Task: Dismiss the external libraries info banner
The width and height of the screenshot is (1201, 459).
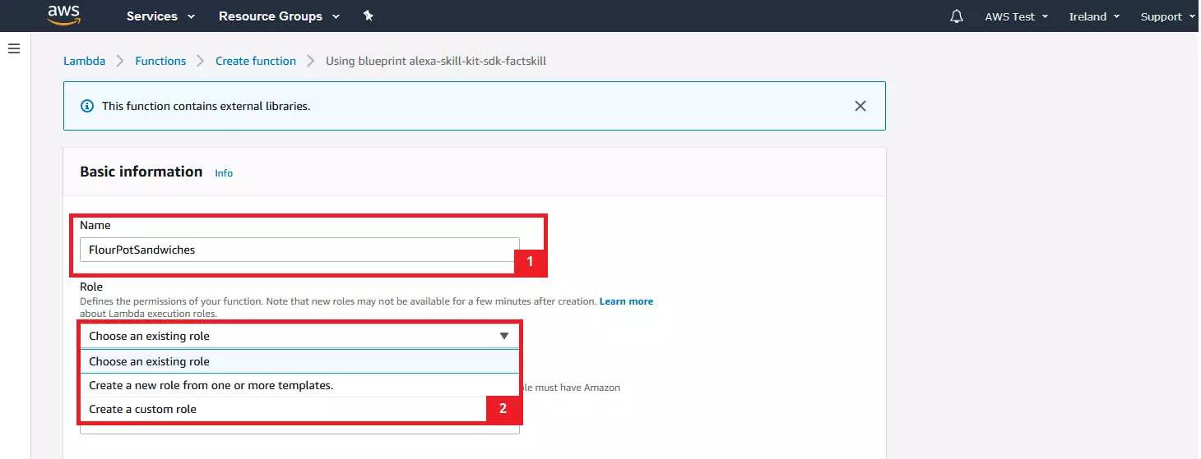Action: 860,106
